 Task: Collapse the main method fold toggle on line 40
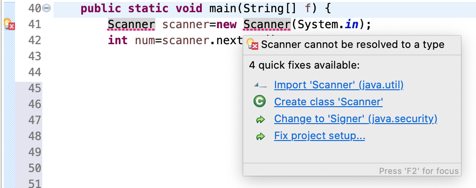[x=46, y=8]
